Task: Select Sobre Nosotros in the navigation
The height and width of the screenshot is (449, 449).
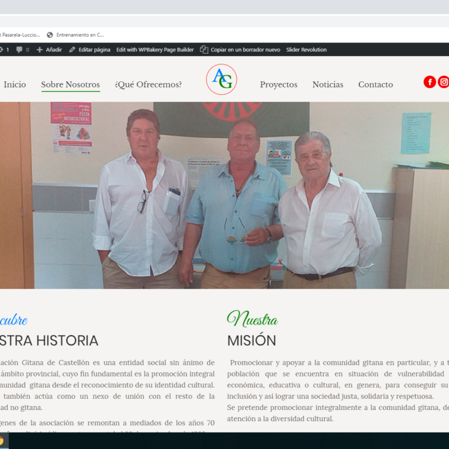Action: [70, 85]
